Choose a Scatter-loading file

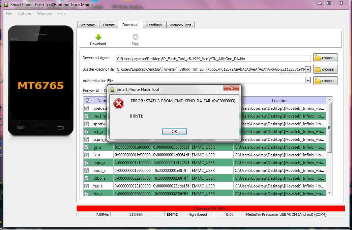click(x=325, y=69)
